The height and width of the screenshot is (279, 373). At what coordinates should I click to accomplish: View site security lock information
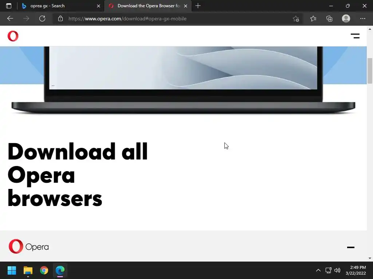pyautogui.click(x=60, y=19)
